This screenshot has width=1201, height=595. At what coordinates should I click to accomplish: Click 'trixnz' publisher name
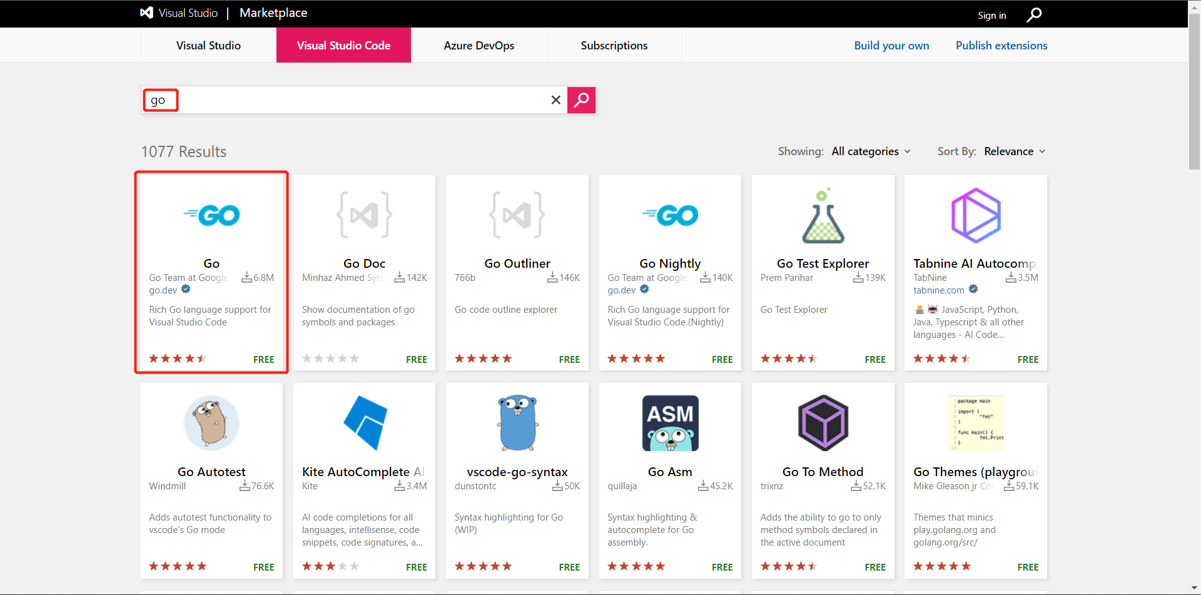(772, 486)
